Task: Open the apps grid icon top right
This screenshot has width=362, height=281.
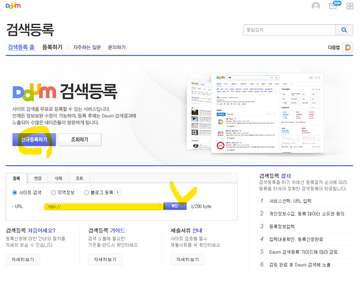Action: [x=350, y=6]
